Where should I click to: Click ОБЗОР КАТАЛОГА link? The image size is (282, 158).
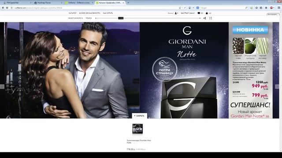75,18
